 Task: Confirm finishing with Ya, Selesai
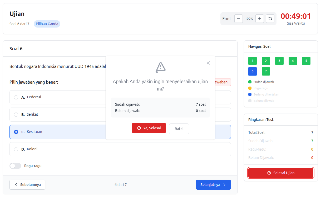coord(149,128)
